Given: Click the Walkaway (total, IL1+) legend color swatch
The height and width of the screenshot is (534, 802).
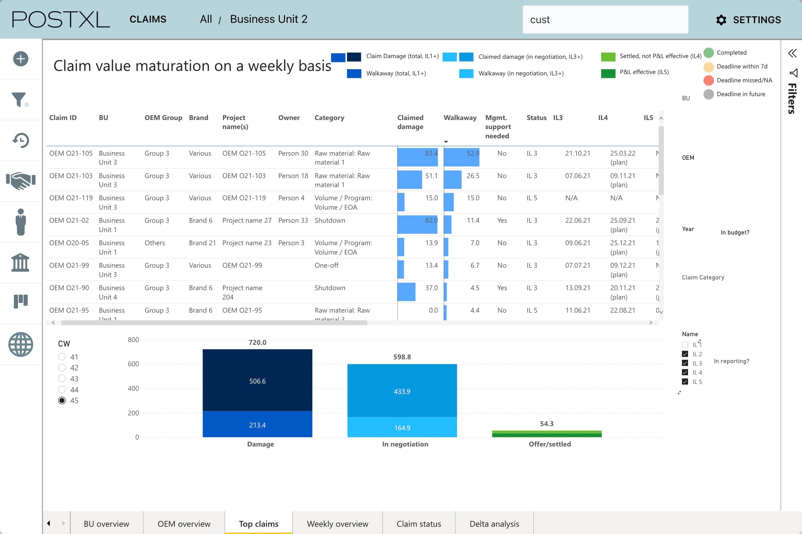Looking at the screenshot, I should pyautogui.click(x=354, y=73).
